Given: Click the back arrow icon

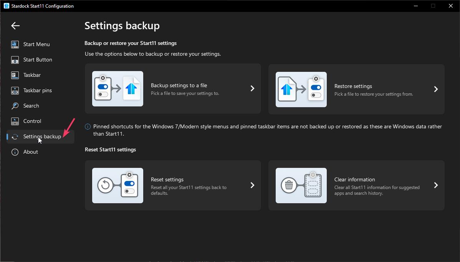Looking at the screenshot, I should coord(15,26).
